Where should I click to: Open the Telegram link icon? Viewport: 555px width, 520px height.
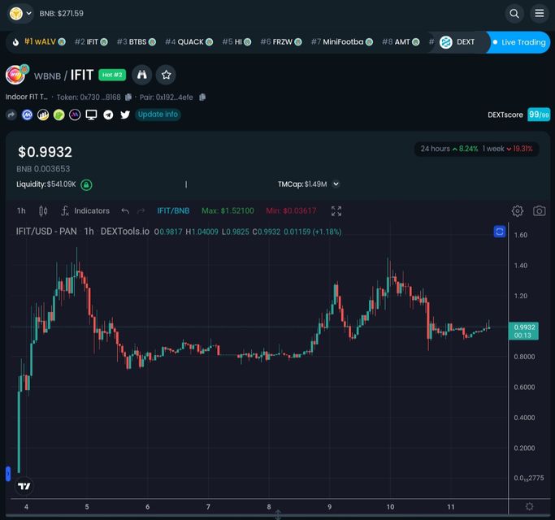[108, 115]
